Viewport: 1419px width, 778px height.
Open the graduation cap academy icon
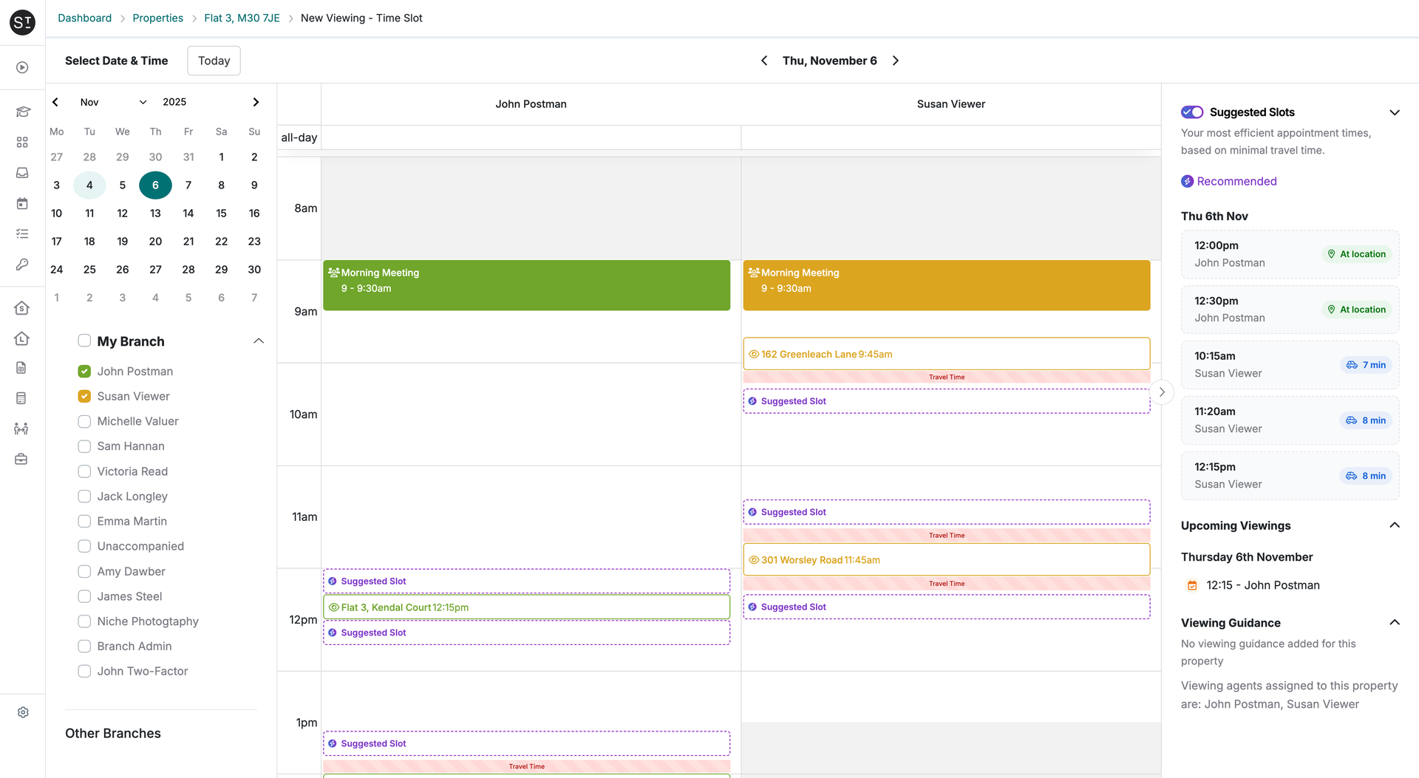(22, 112)
